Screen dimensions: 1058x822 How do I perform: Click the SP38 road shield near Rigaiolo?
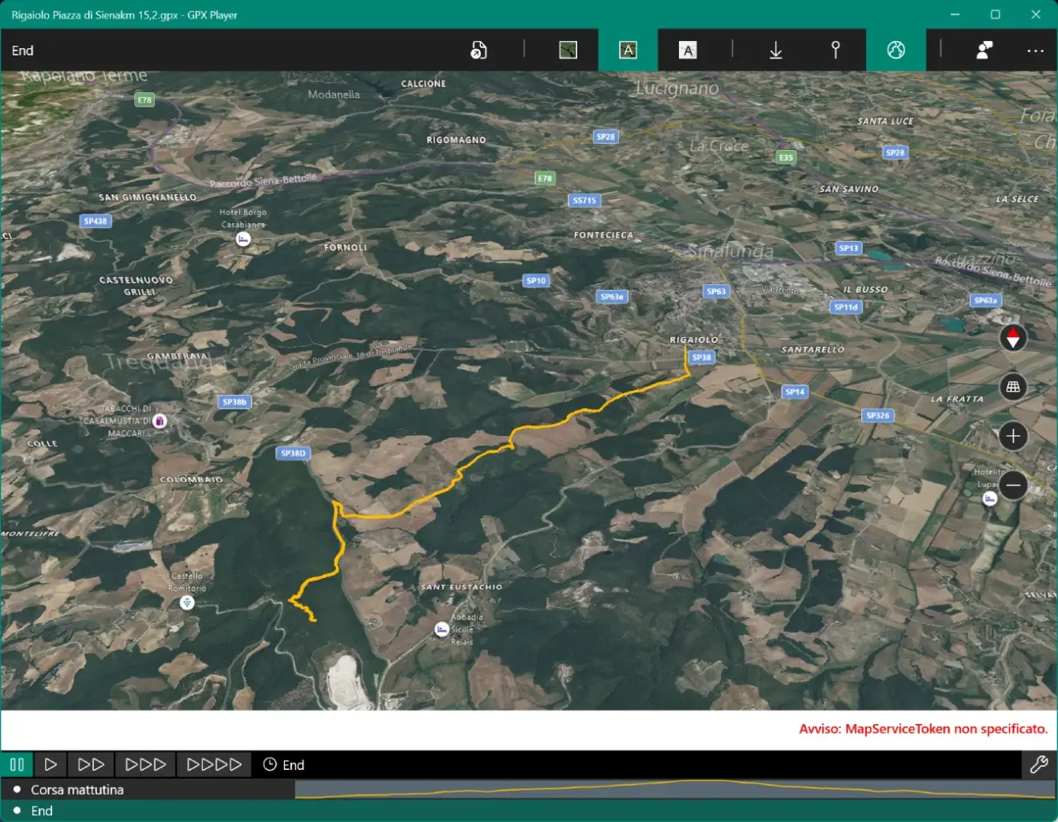click(x=702, y=357)
